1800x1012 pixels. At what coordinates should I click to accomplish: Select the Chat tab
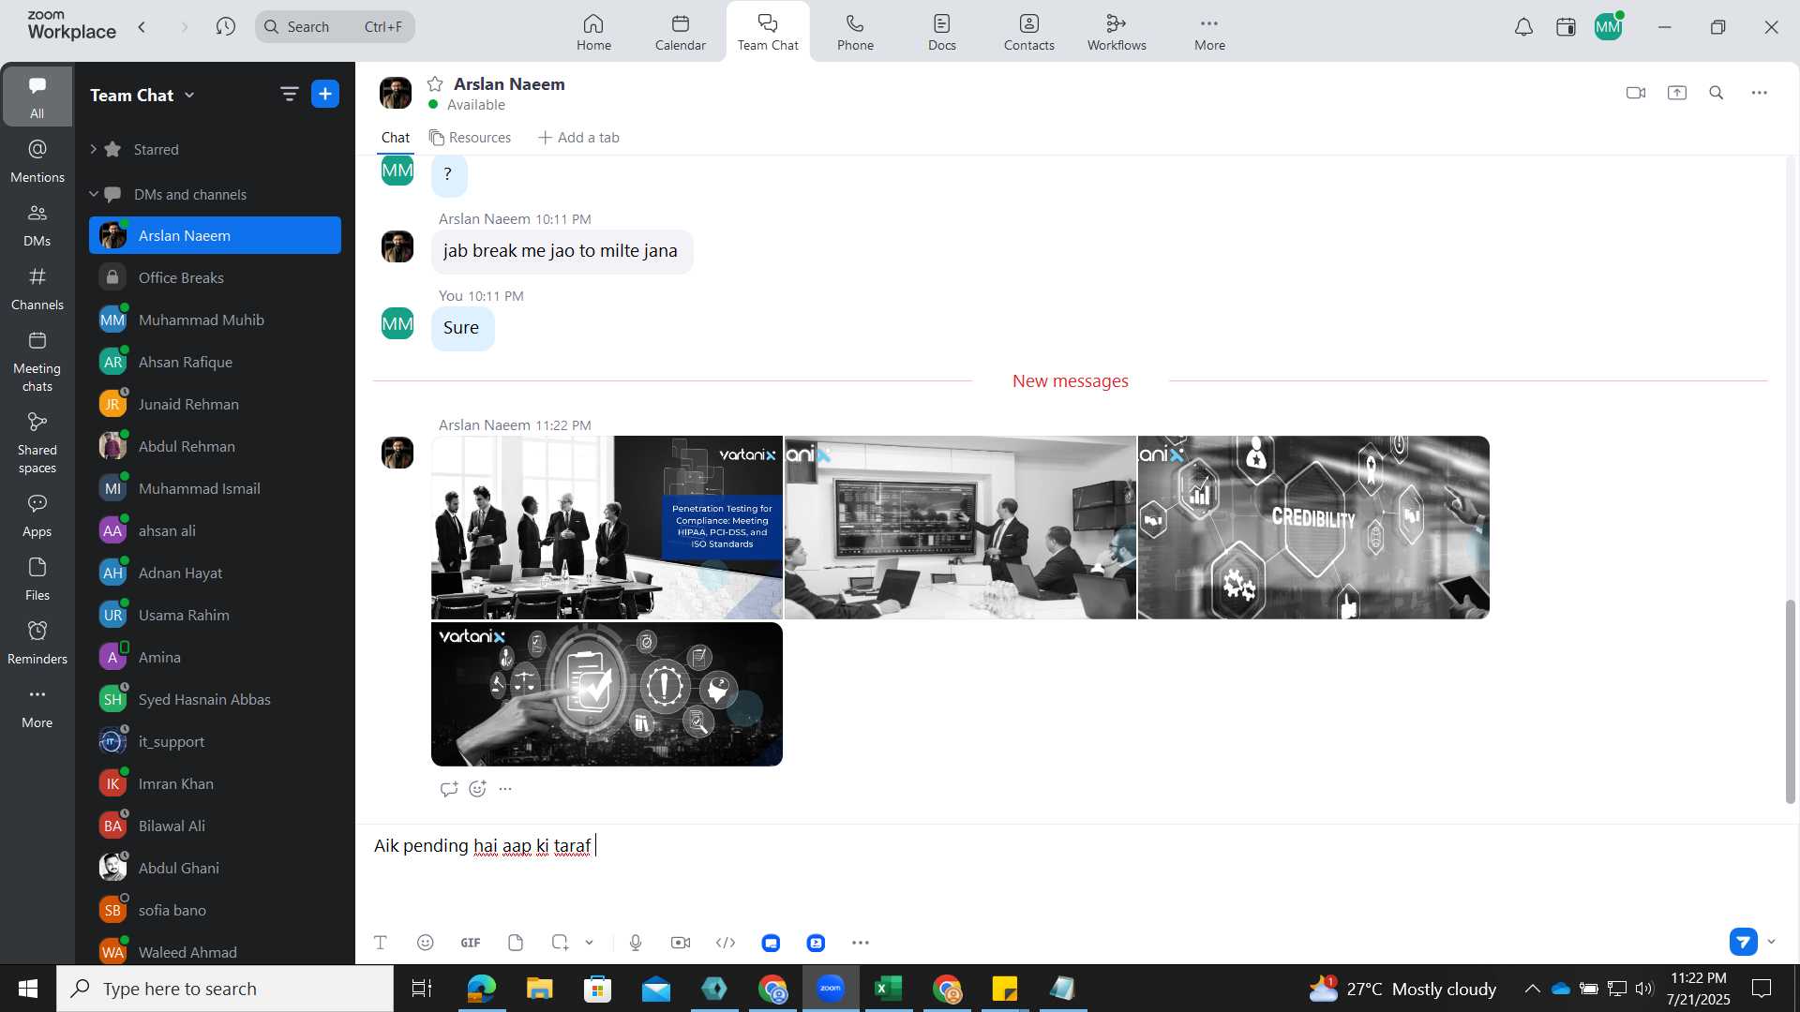[396, 138]
